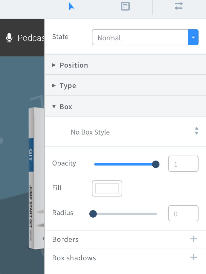Open the No Box Style selector
Image resolution: width=206 pixels, height=274 pixels.
(x=125, y=132)
